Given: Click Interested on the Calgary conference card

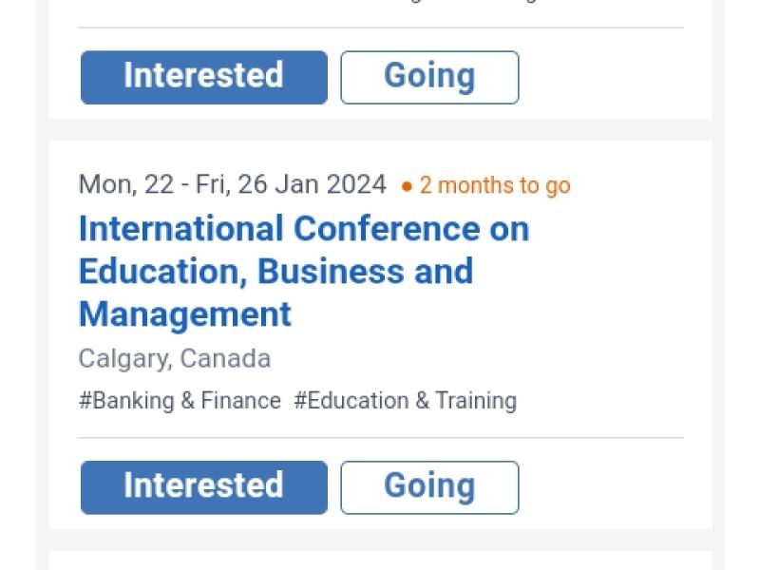Looking at the screenshot, I should click(203, 487).
